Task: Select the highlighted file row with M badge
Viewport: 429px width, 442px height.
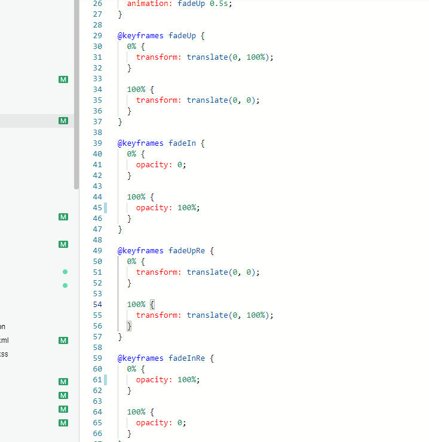Action: (37, 121)
